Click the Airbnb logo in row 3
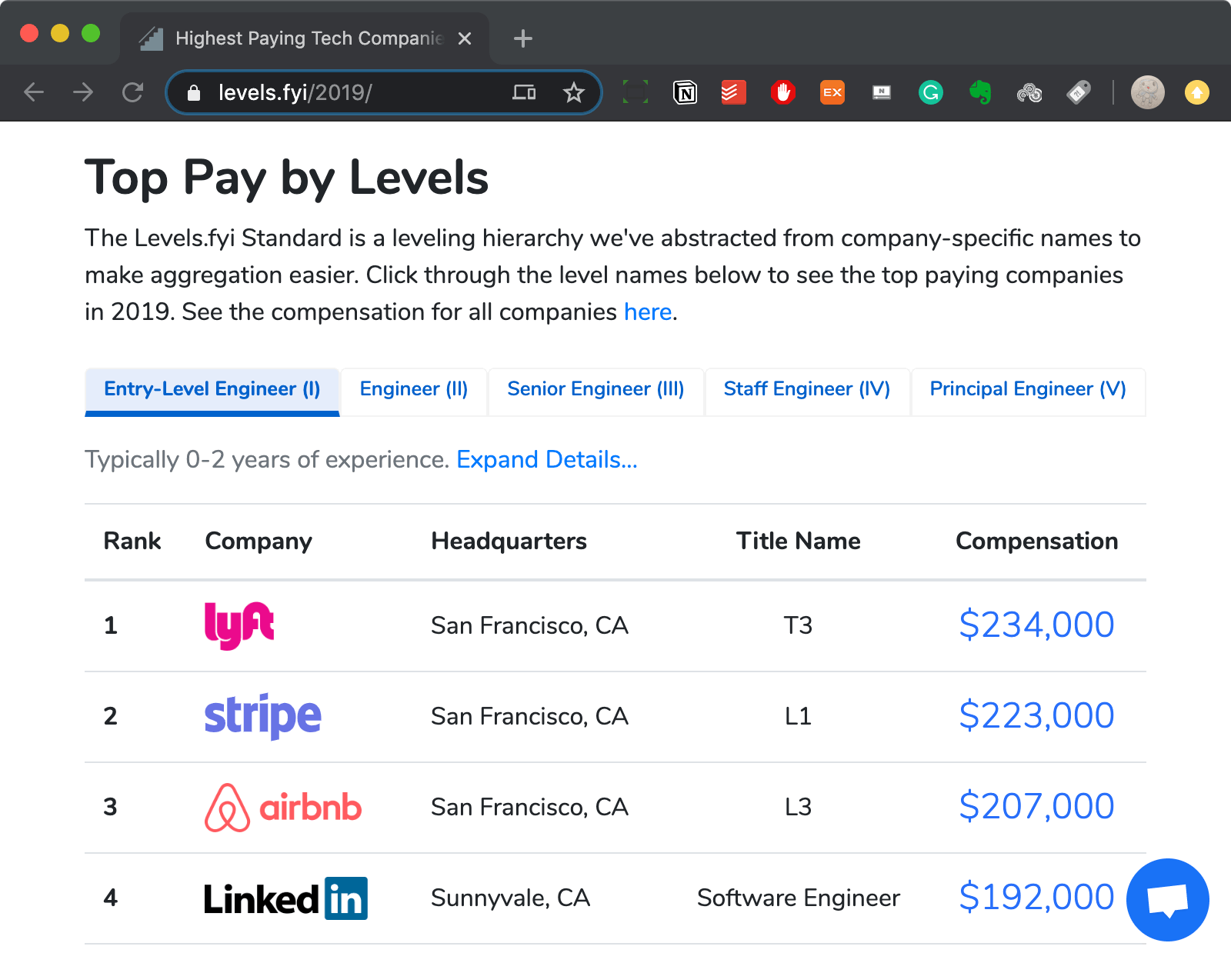The image size is (1231, 963). (x=283, y=808)
